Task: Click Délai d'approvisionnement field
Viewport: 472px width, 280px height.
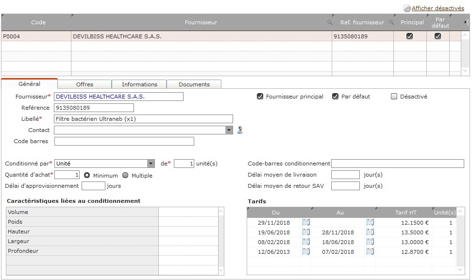Action: tap(93, 186)
